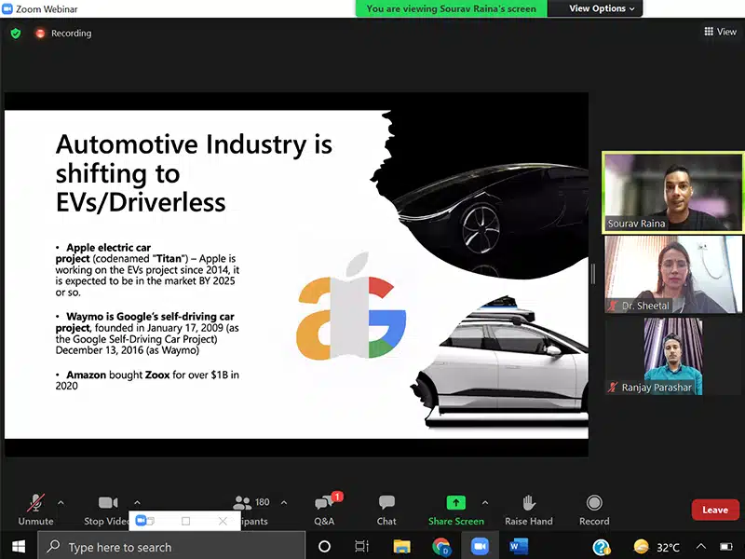Leave the webinar

(714, 510)
